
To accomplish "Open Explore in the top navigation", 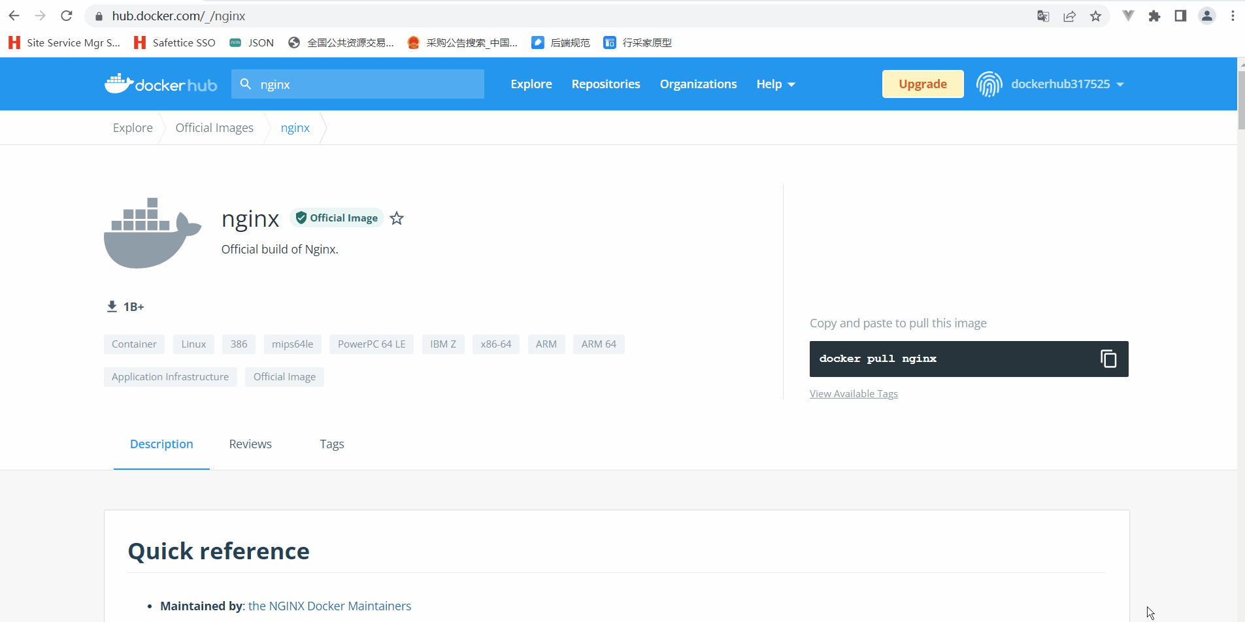I will point(531,84).
